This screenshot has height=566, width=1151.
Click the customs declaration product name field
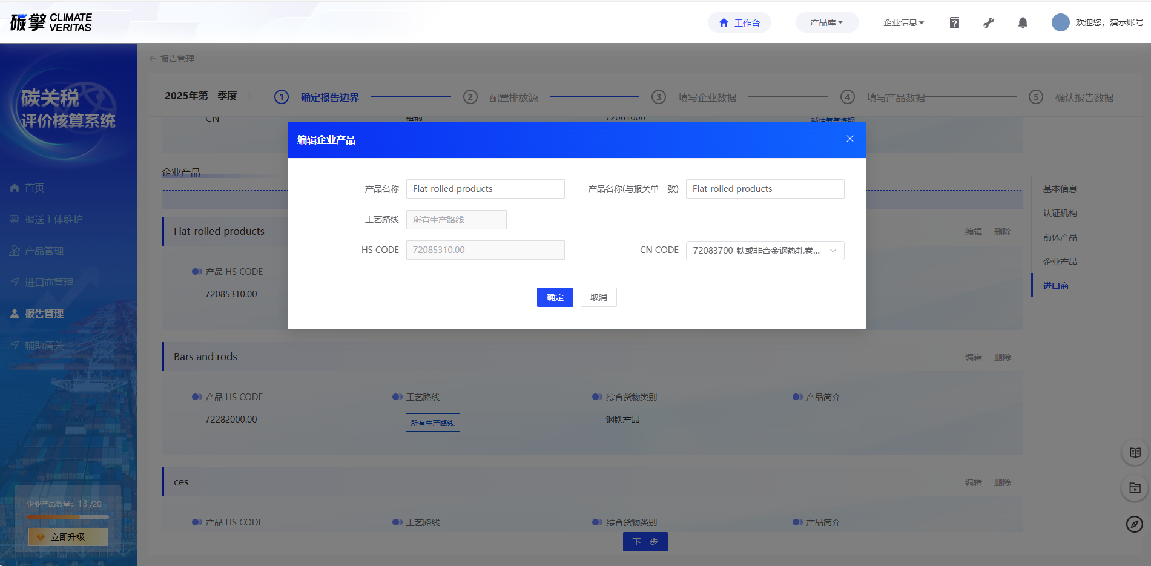point(765,189)
